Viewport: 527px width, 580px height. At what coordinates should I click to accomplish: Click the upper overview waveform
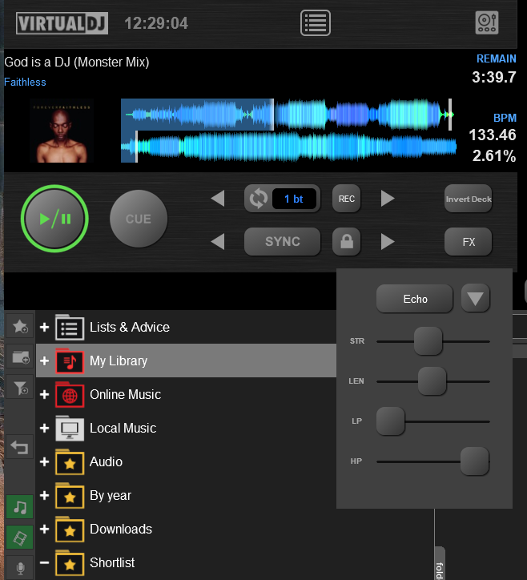pos(287,115)
